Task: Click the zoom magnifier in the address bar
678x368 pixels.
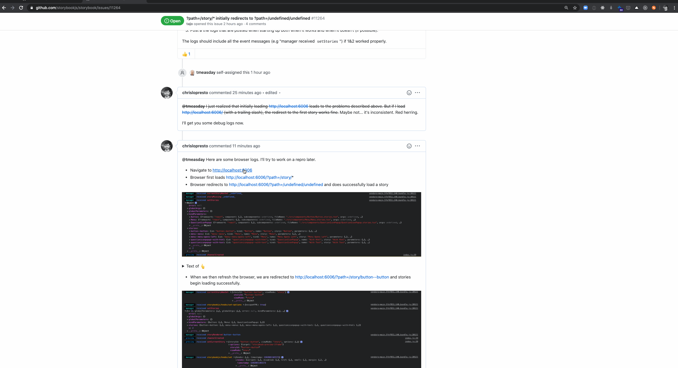Action: pos(566,8)
